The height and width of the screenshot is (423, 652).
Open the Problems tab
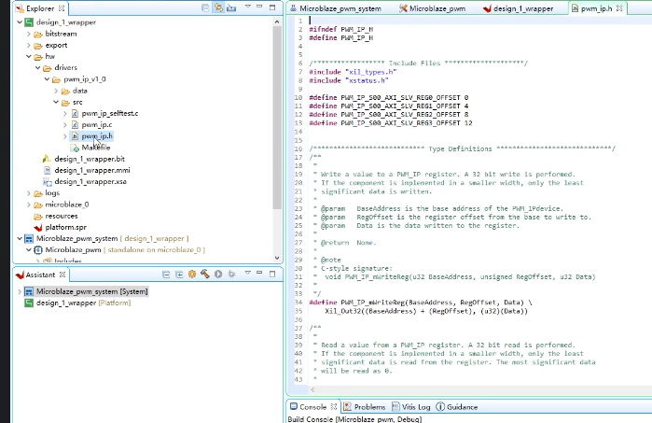point(365,407)
